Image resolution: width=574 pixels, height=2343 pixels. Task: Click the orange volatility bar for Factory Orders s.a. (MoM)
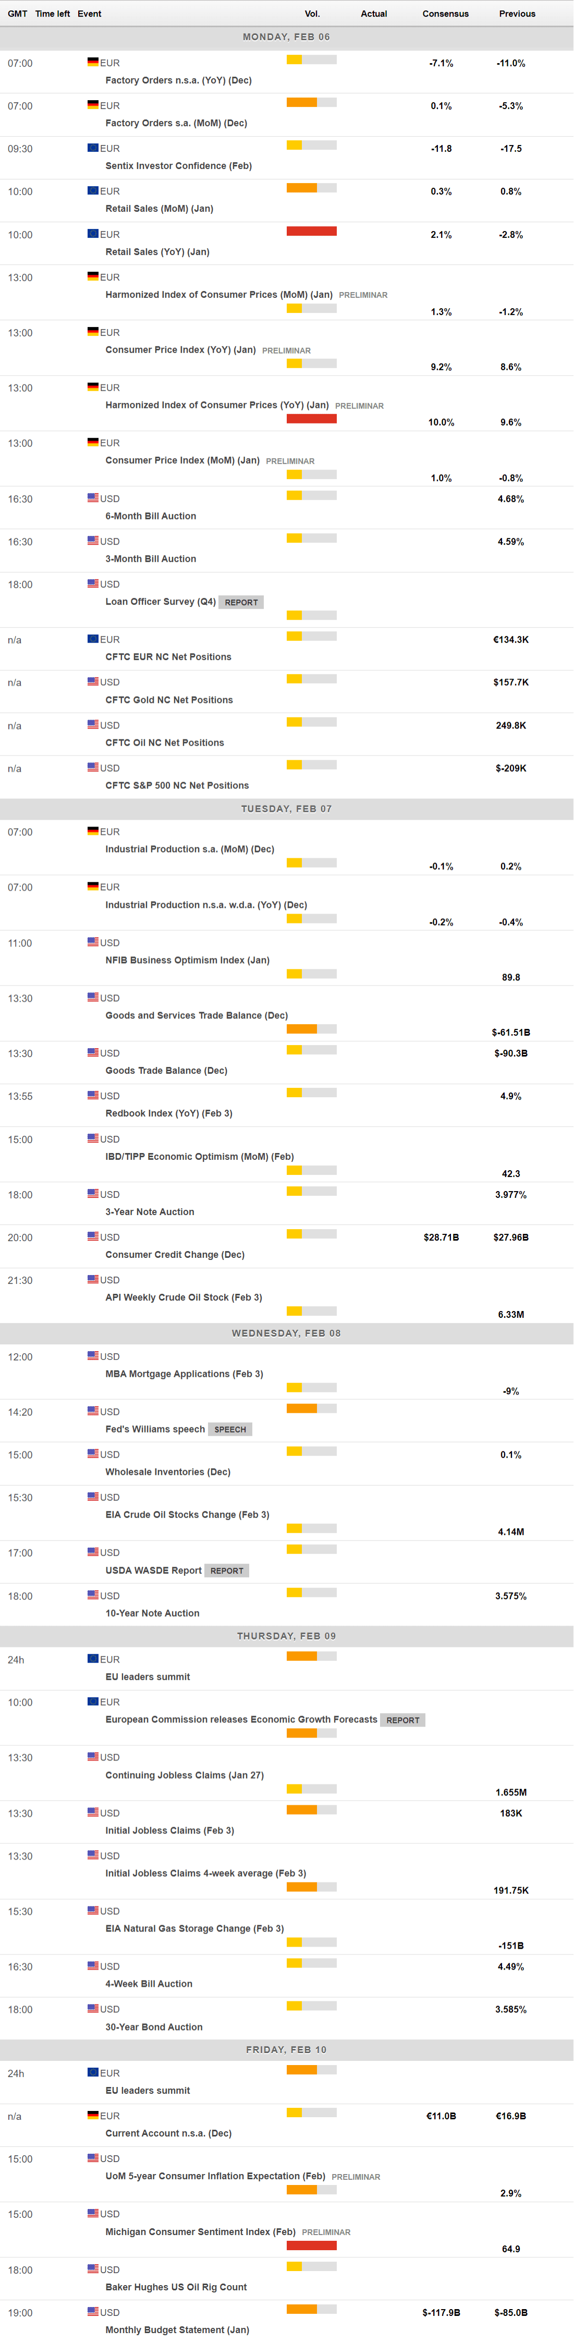302,103
